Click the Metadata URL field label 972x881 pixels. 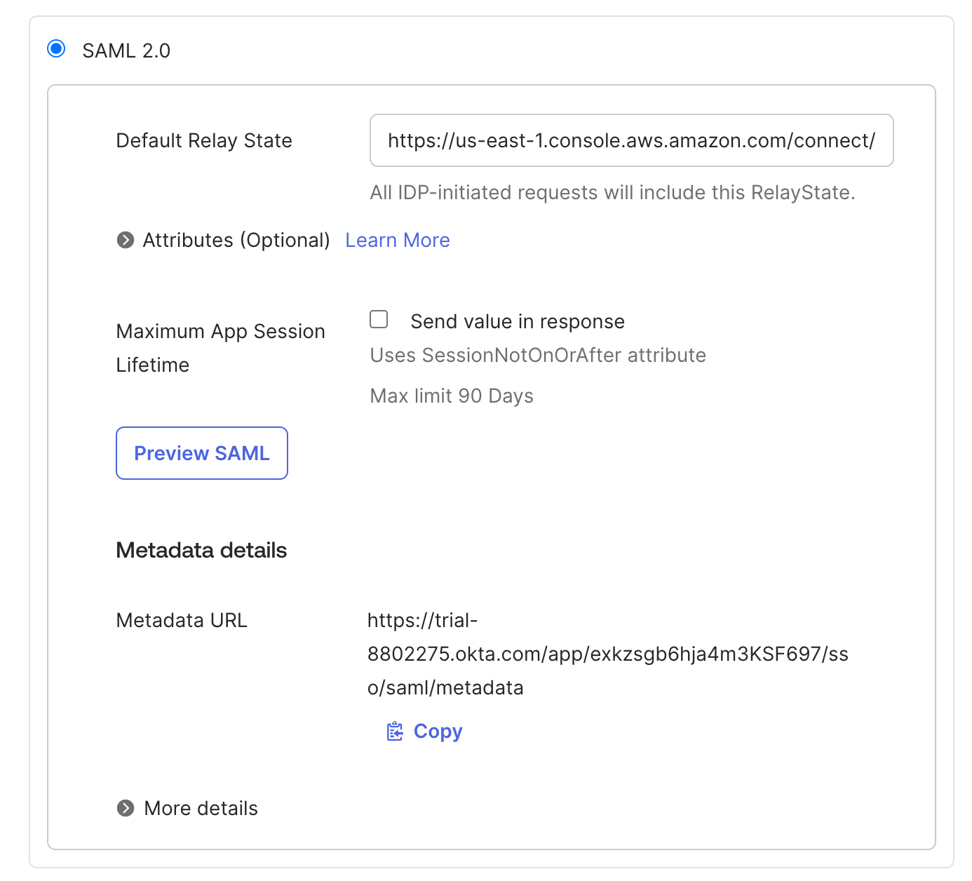click(x=182, y=620)
